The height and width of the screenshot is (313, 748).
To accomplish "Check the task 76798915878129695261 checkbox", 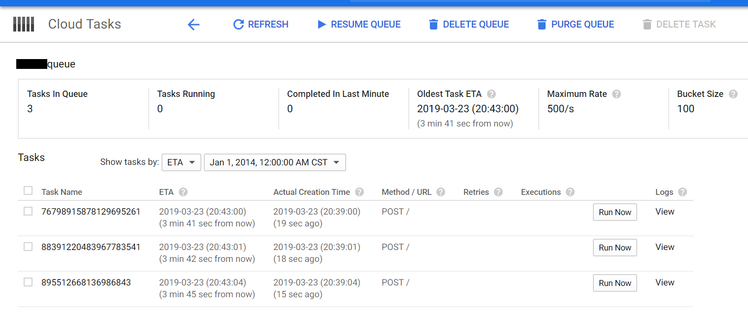I will [28, 211].
